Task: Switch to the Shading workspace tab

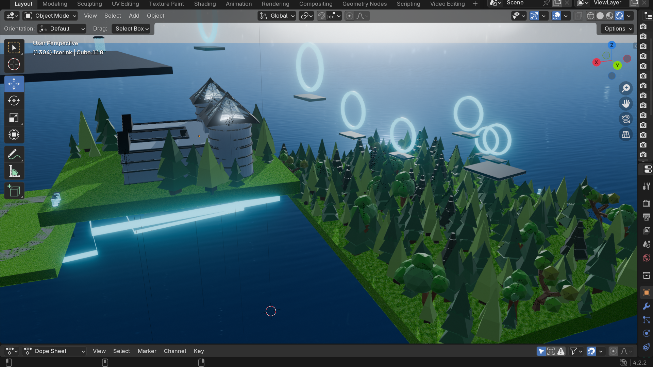Action: (x=205, y=4)
